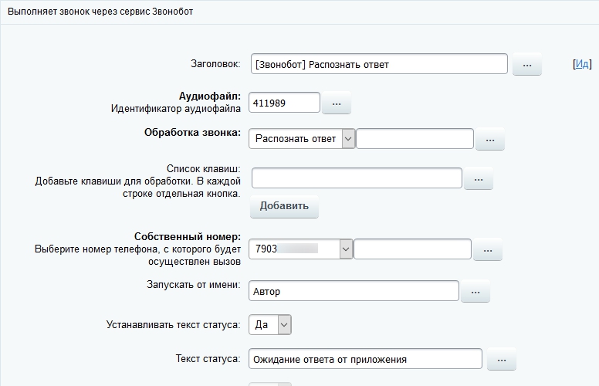
Task: Click ellipsis button next to Запускать от имени
Action: [x=475, y=292]
